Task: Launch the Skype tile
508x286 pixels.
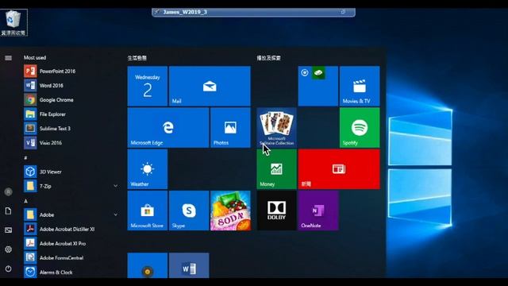Action: click(189, 211)
